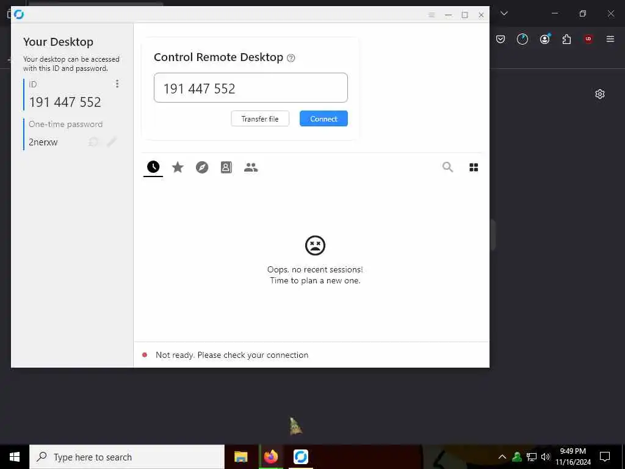The width and height of the screenshot is (625, 469).
Task: Maximize the RustDesk window
Action: [464, 15]
